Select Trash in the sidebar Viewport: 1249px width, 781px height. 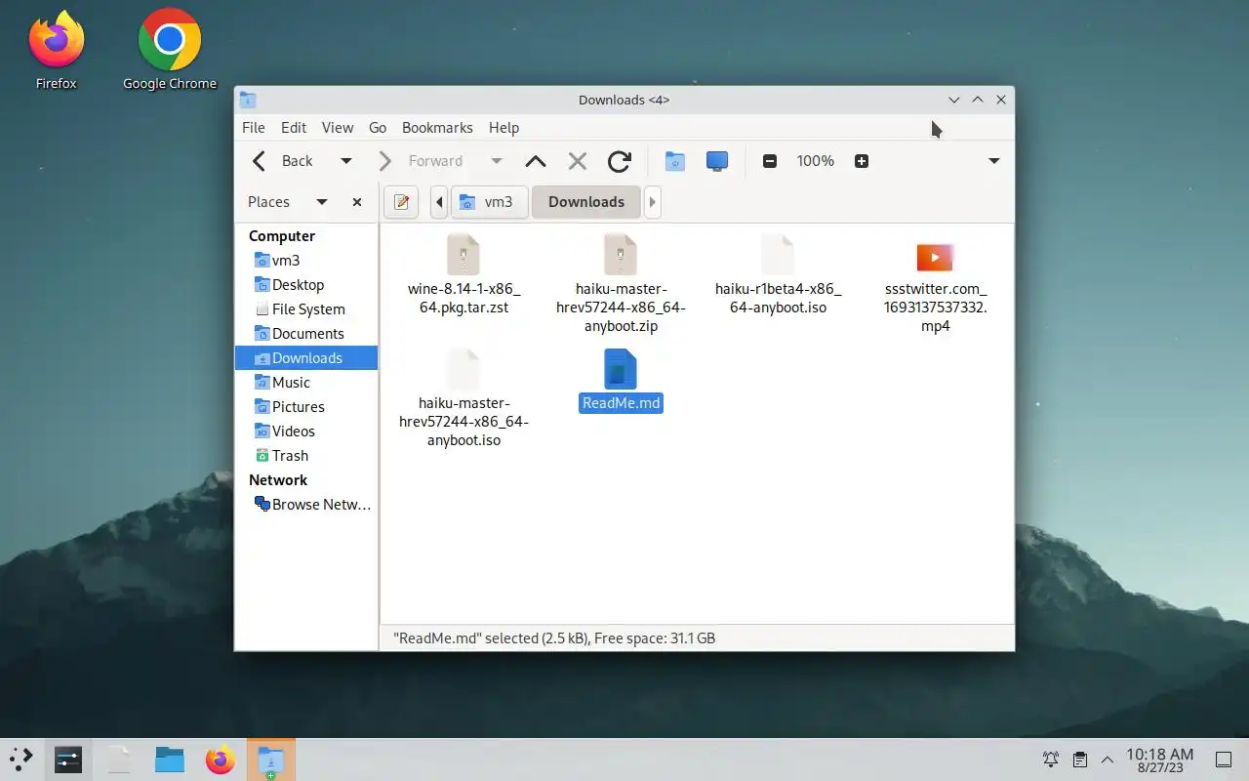[306, 456]
